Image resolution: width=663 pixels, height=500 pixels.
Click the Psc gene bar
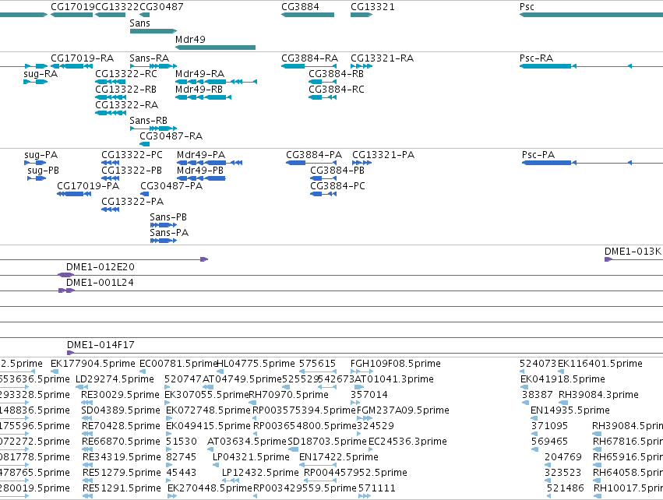click(591, 15)
